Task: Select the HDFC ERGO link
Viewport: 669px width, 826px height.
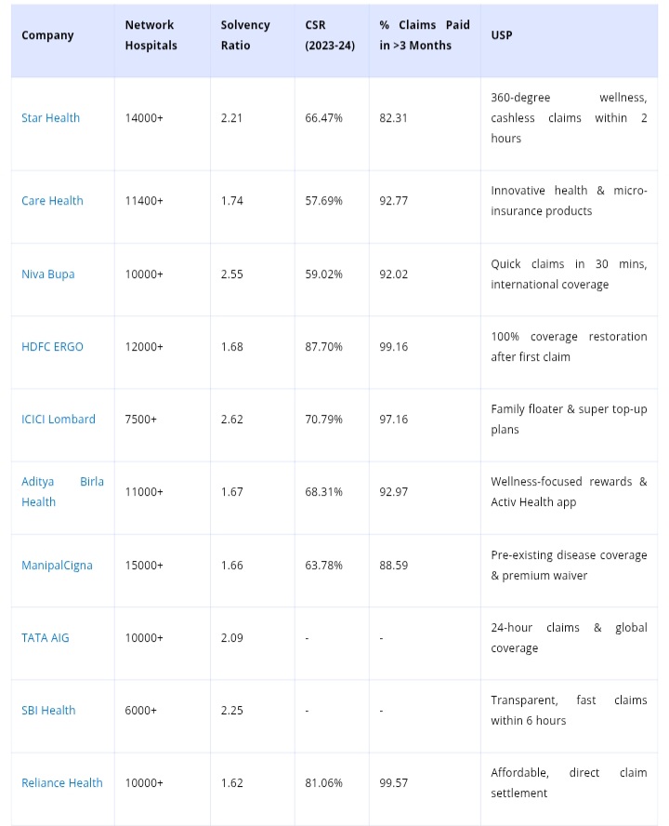Action: 52,347
